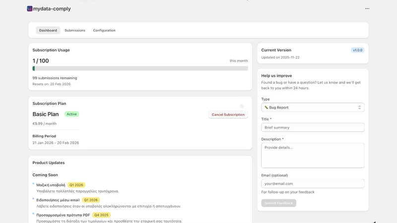Click the Active plan status badge

[x=71, y=114]
